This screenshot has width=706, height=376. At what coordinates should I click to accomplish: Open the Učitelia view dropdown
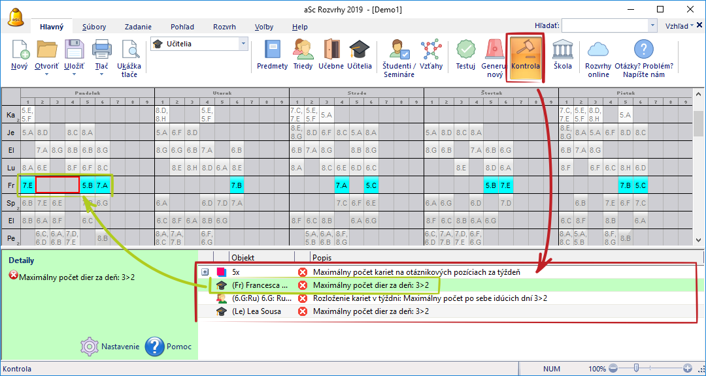tap(243, 44)
